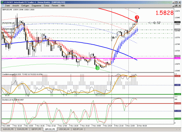Screen dimensions: 182x132
Task: Switch to the GBPJPY,M5 chart tab
Action: click(36, 129)
